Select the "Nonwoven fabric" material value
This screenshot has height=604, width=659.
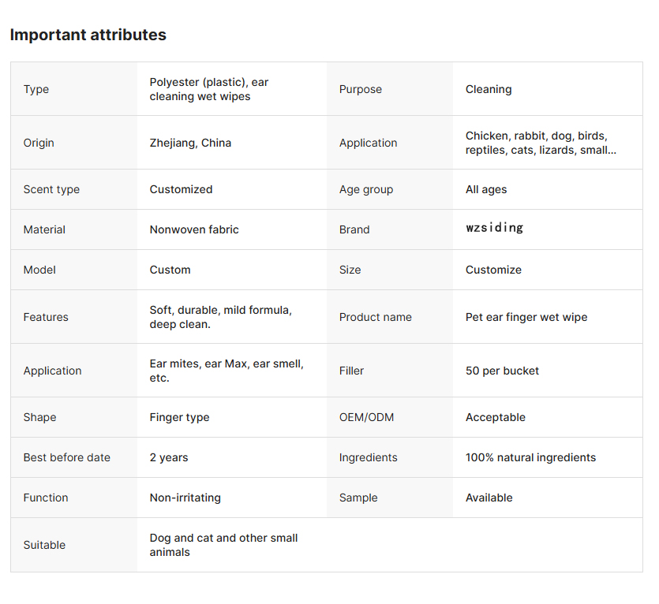(x=194, y=229)
